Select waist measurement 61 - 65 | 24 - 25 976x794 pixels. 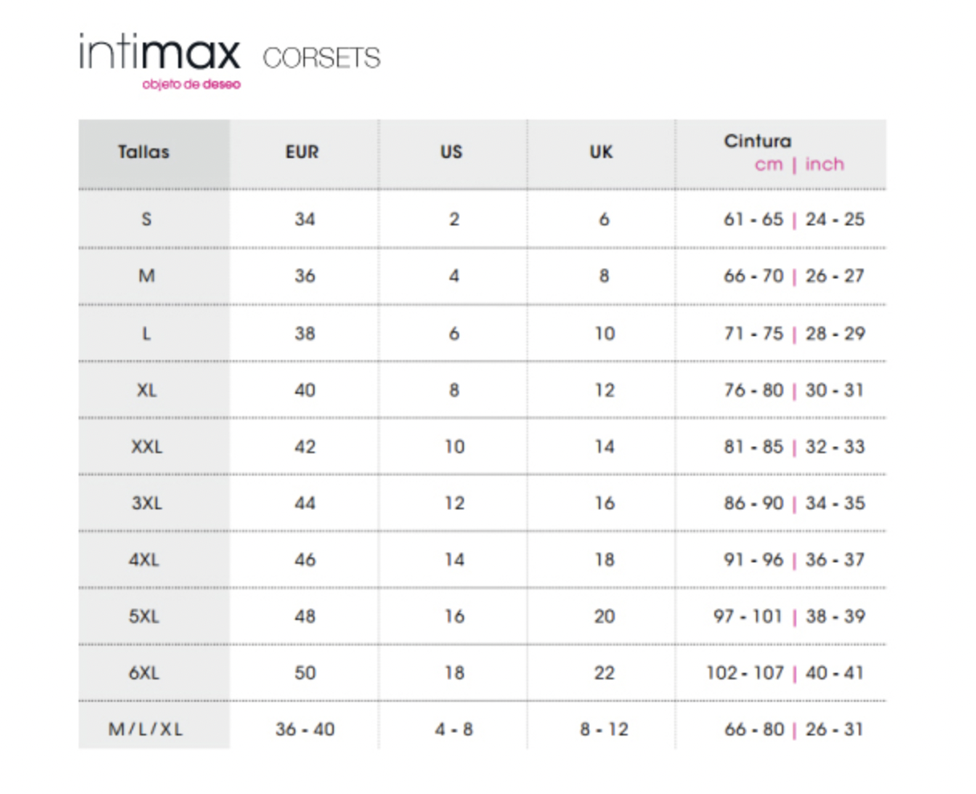coord(794,220)
